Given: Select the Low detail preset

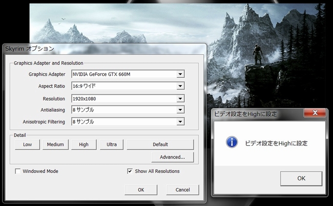Looking at the screenshot, I should click(27, 145).
